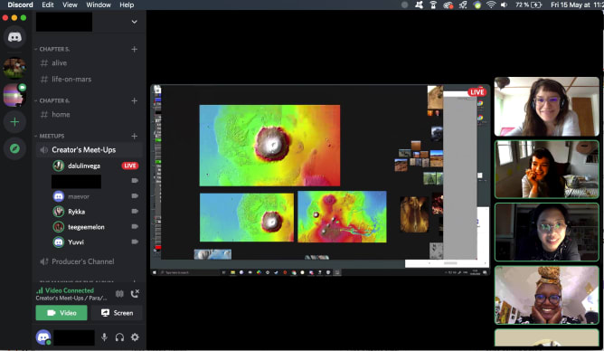Image resolution: width=604 pixels, height=351 pixels.
Task: Create channel in CHAPTER 5 category
Action: (135, 50)
